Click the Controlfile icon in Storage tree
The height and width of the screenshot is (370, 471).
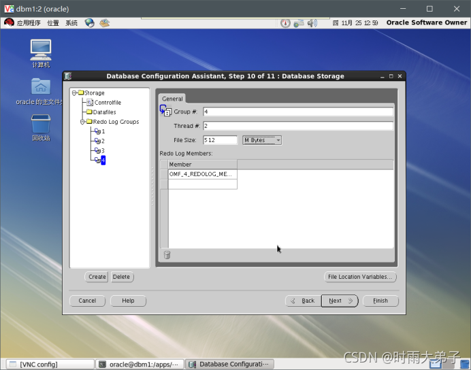90,103
